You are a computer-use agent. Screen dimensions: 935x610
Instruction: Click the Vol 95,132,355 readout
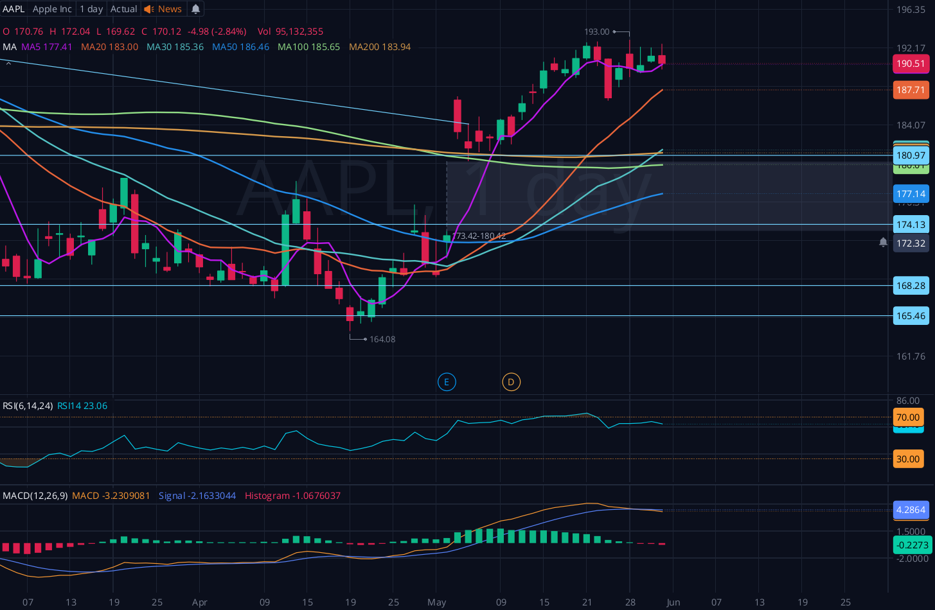click(290, 31)
